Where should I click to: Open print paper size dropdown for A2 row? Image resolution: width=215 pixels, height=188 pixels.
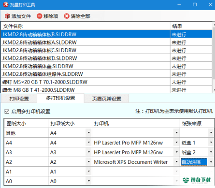pos(89,162)
